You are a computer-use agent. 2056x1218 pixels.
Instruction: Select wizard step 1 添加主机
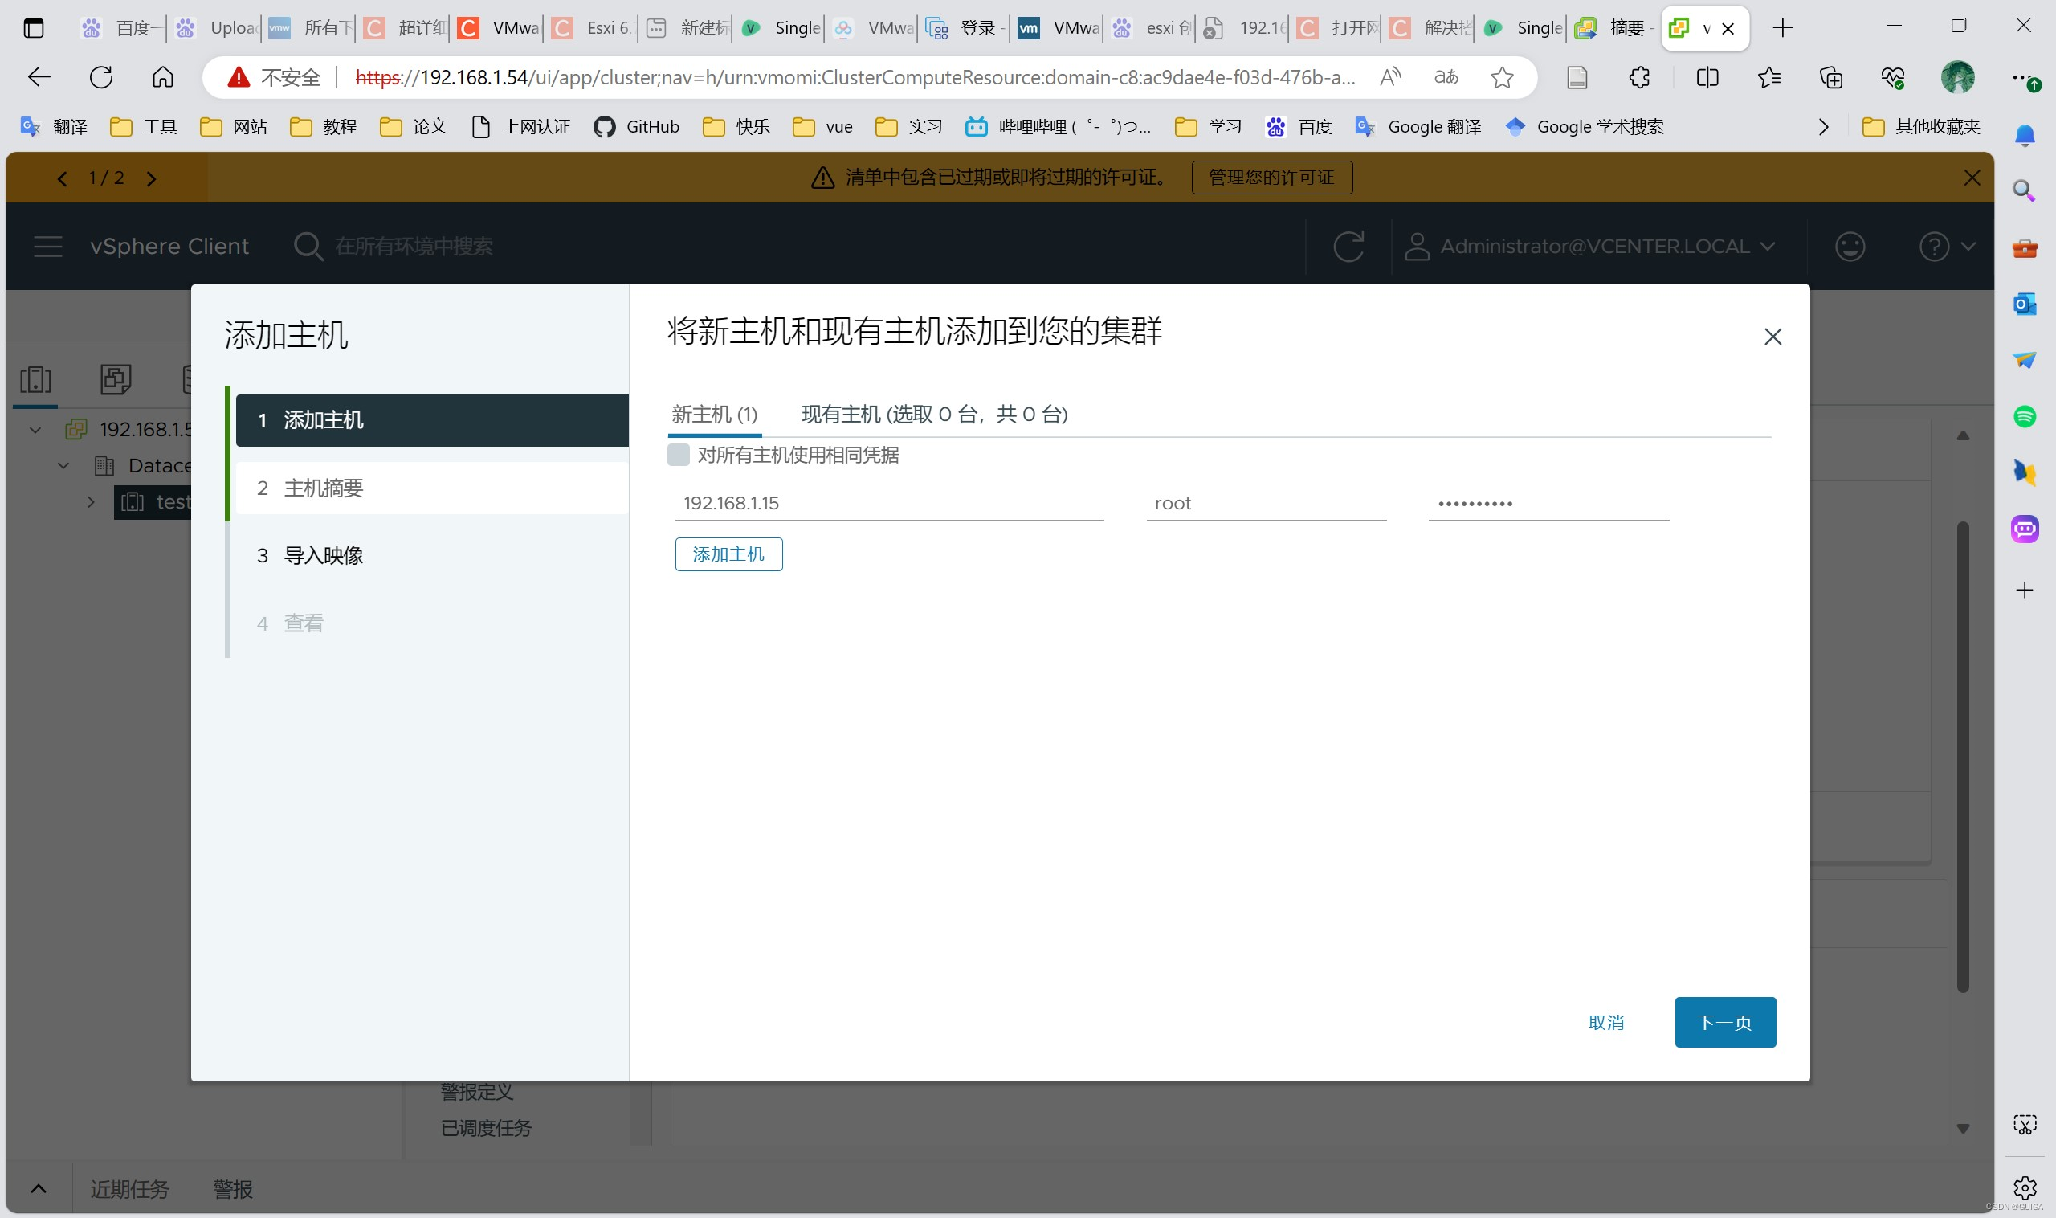tap(431, 420)
